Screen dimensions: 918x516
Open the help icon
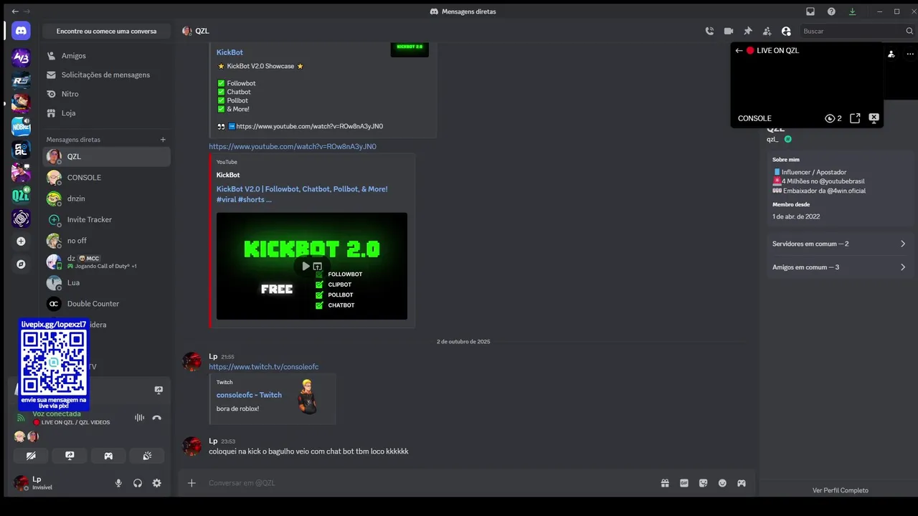pyautogui.click(x=831, y=11)
